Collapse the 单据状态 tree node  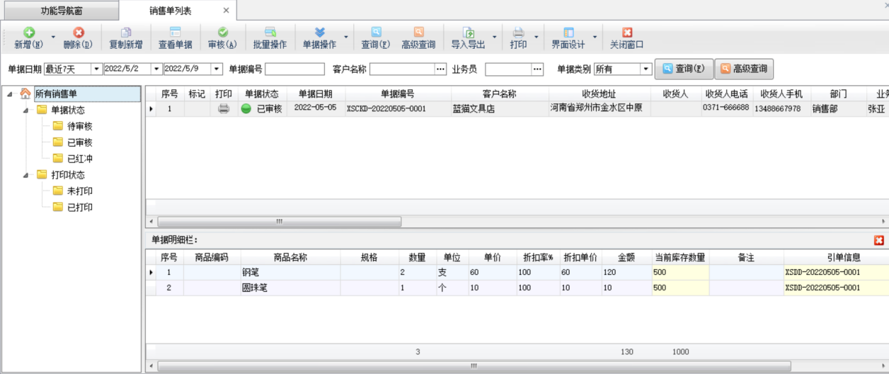coord(26,110)
